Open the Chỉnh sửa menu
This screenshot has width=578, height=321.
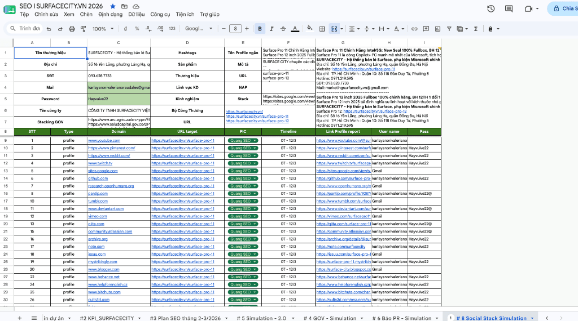pos(46,14)
